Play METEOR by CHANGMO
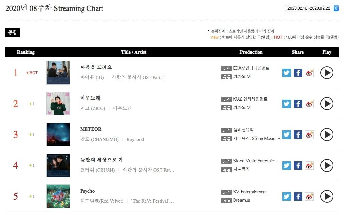Viewport: 347px width, 215px height. click(x=327, y=135)
